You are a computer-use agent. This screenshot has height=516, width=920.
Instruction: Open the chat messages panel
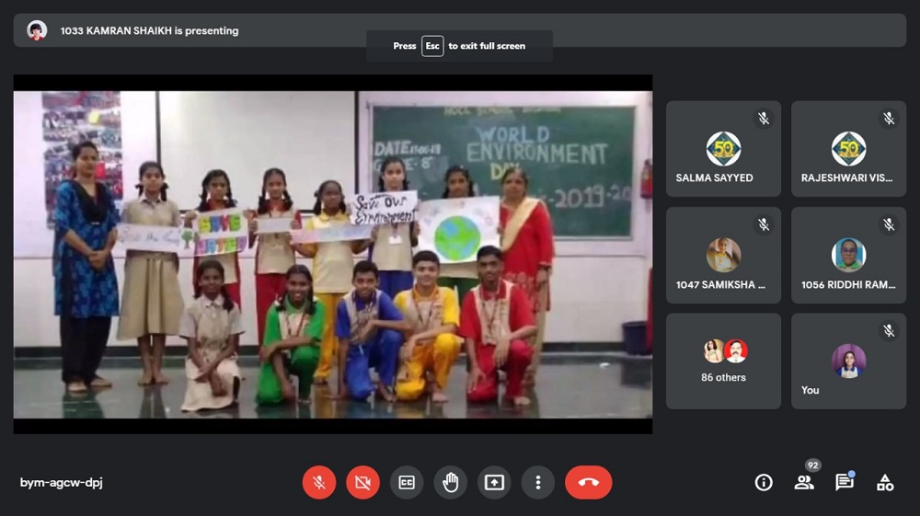[x=844, y=482]
